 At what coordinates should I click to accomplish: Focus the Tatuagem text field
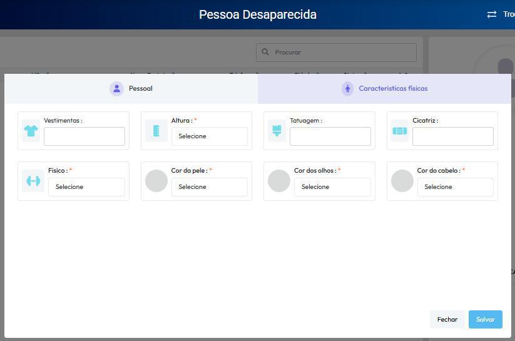330,136
